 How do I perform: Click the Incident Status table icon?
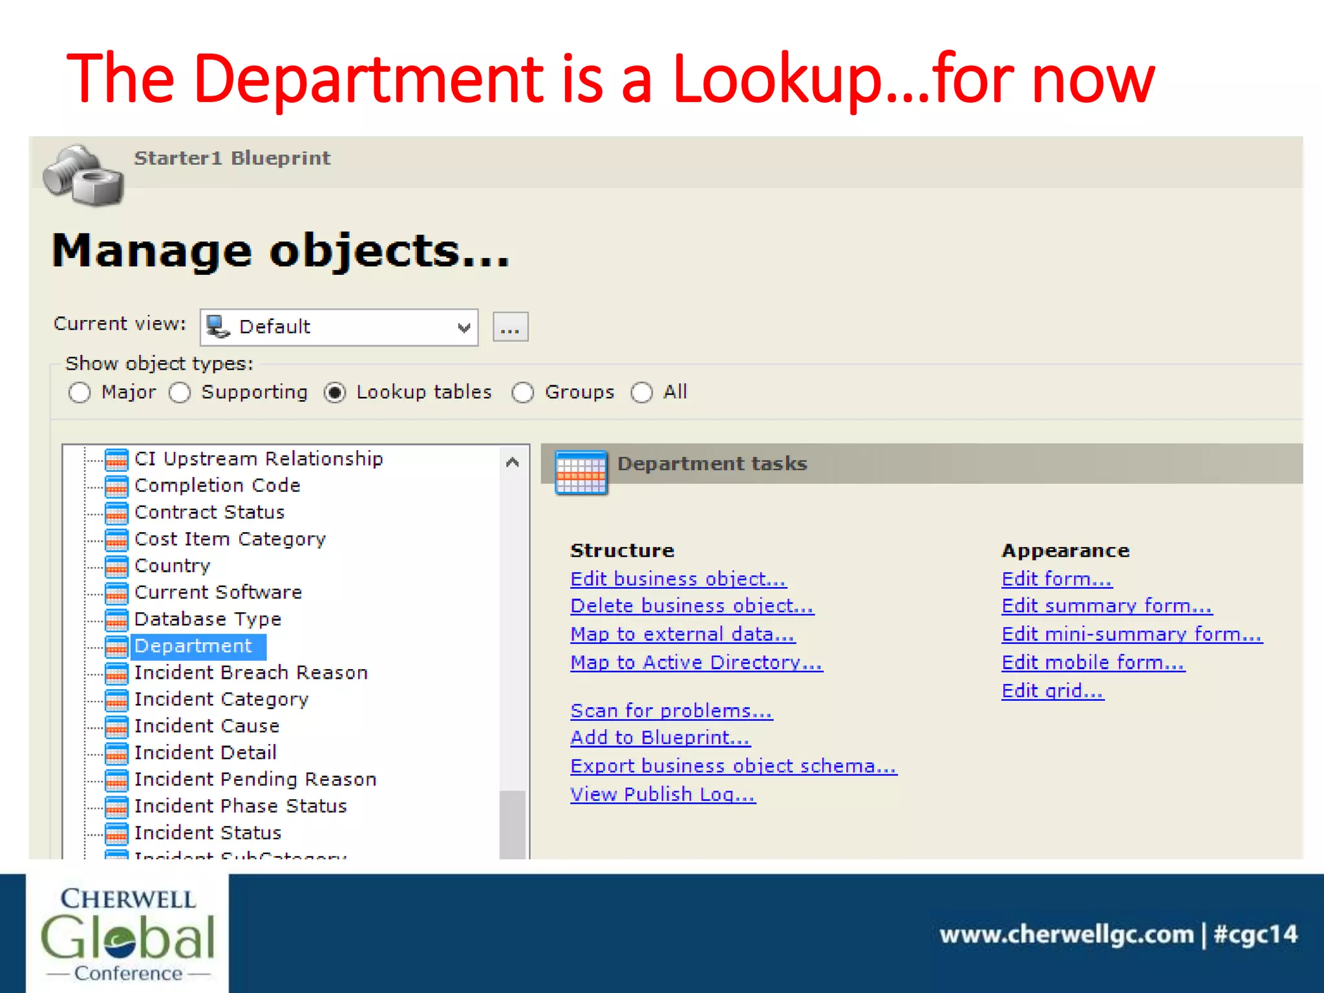[116, 833]
